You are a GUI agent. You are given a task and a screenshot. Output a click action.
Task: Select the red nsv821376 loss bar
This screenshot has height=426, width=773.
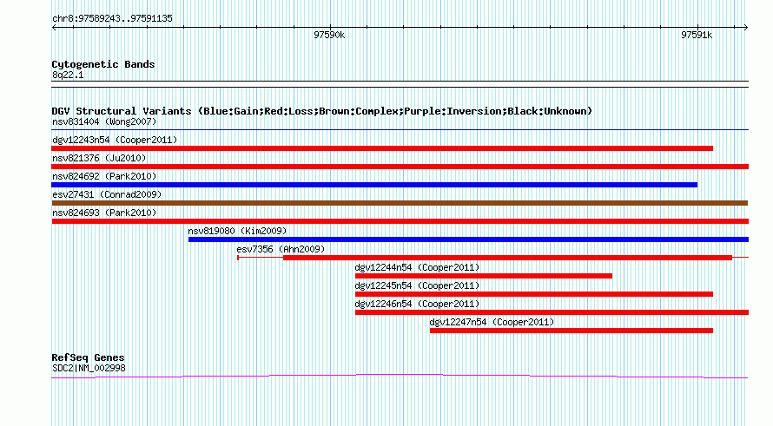click(x=400, y=167)
